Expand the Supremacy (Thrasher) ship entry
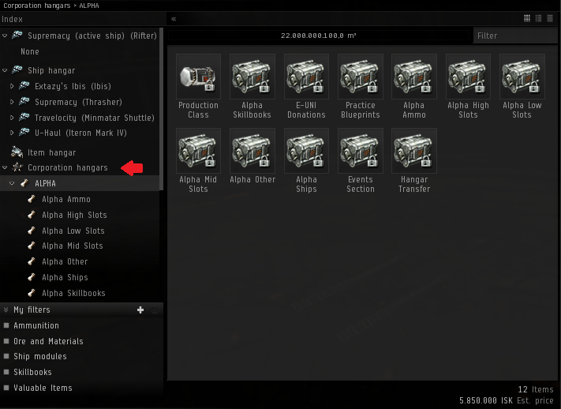Viewport: 561px width, 409px height. click(x=13, y=102)
